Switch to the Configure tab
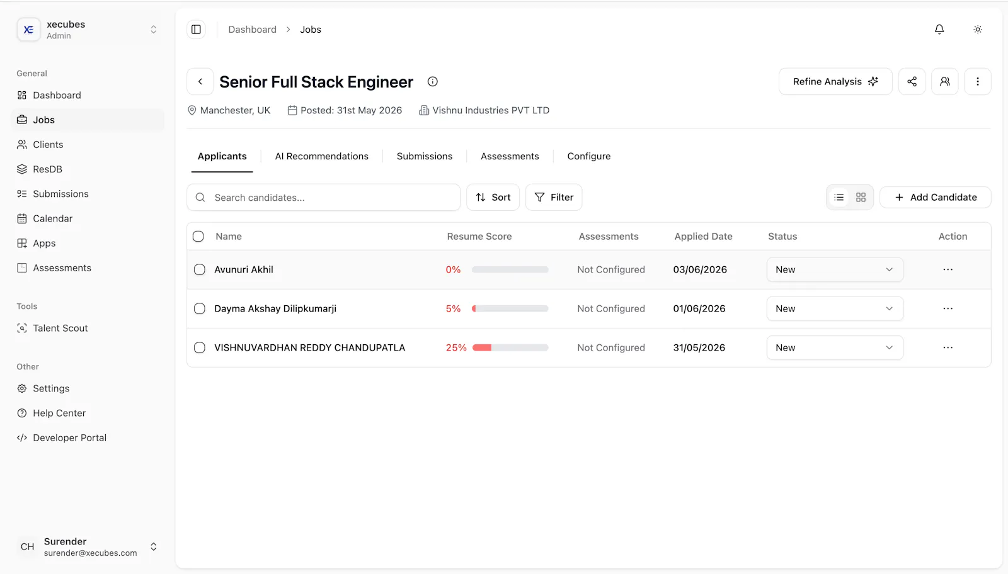This screenshot has height=574, width=1008. pos(589,156)
